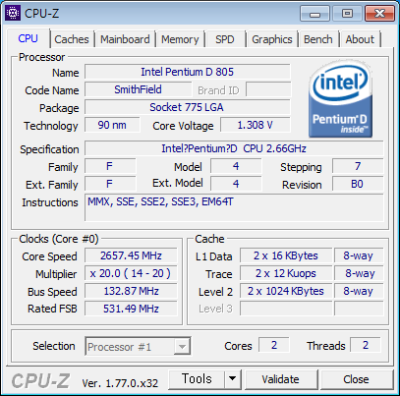Click the Tools button

coord(197,379)
